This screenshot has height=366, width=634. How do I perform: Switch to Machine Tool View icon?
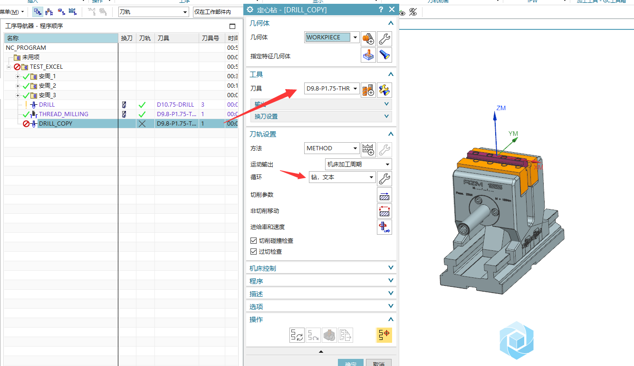click(49, 11)
